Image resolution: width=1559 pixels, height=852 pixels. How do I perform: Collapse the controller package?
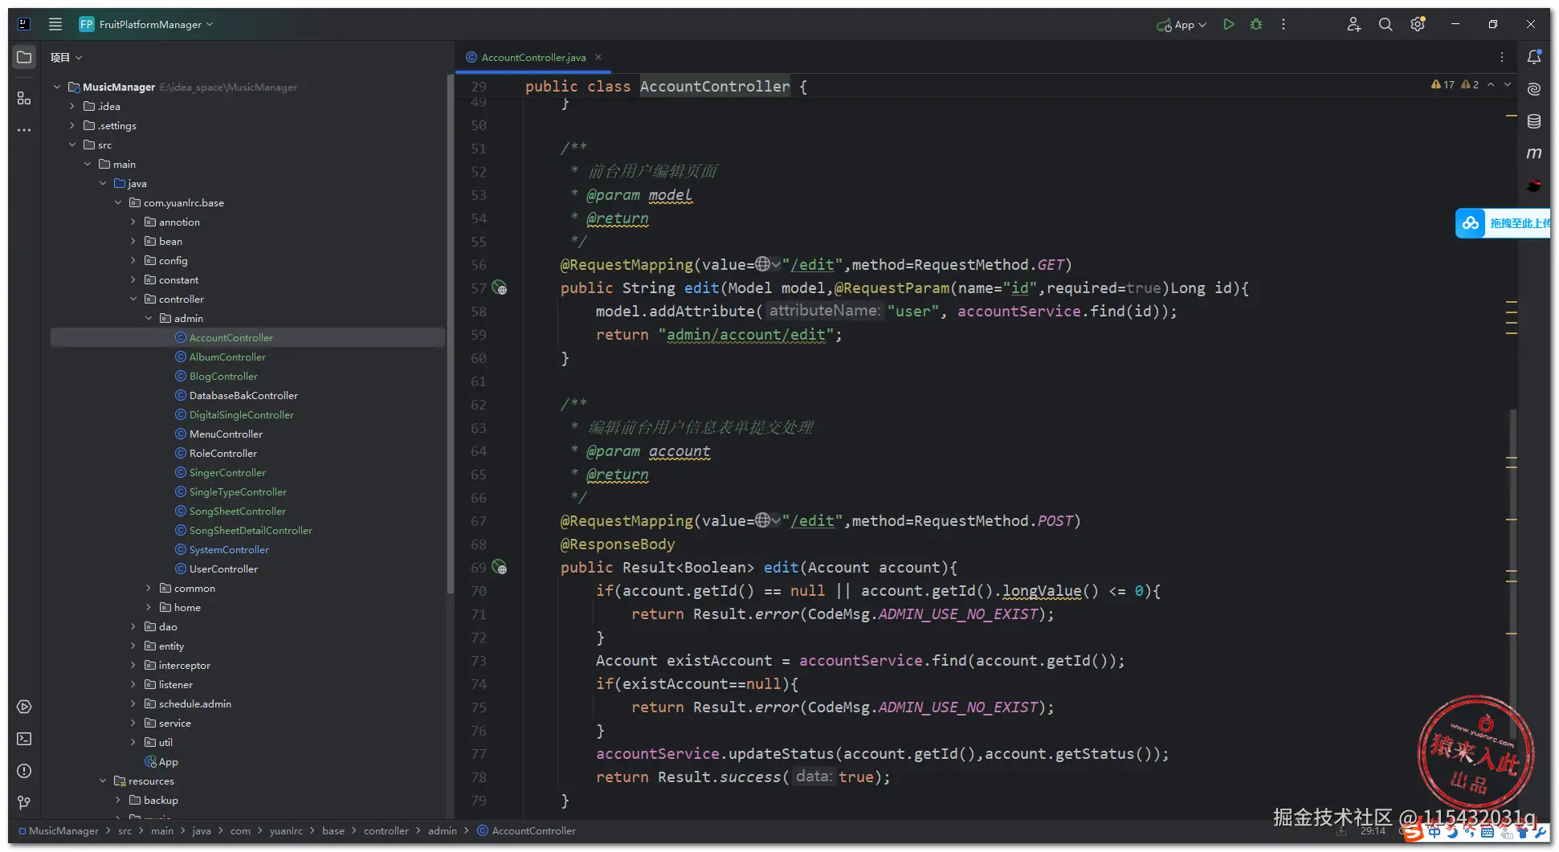coord(133,299)
